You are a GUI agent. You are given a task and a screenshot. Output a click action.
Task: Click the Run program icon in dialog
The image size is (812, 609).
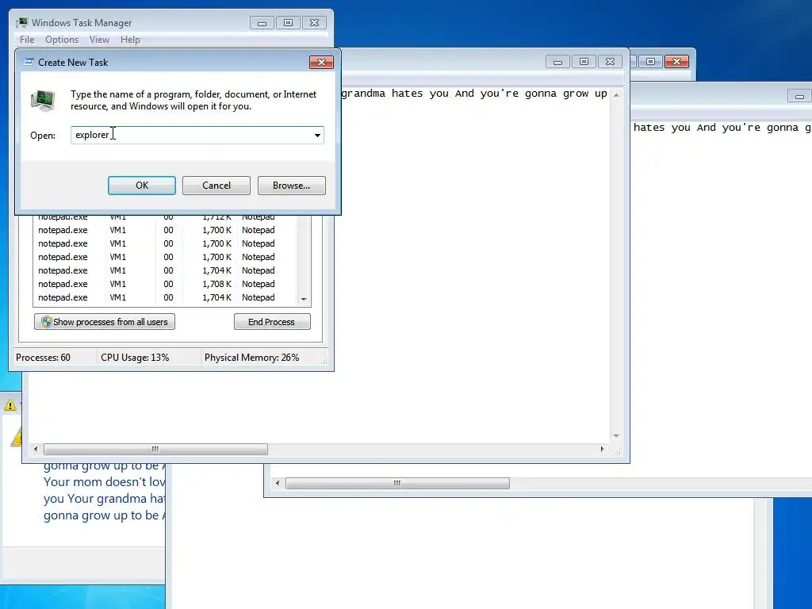(43, 101)
